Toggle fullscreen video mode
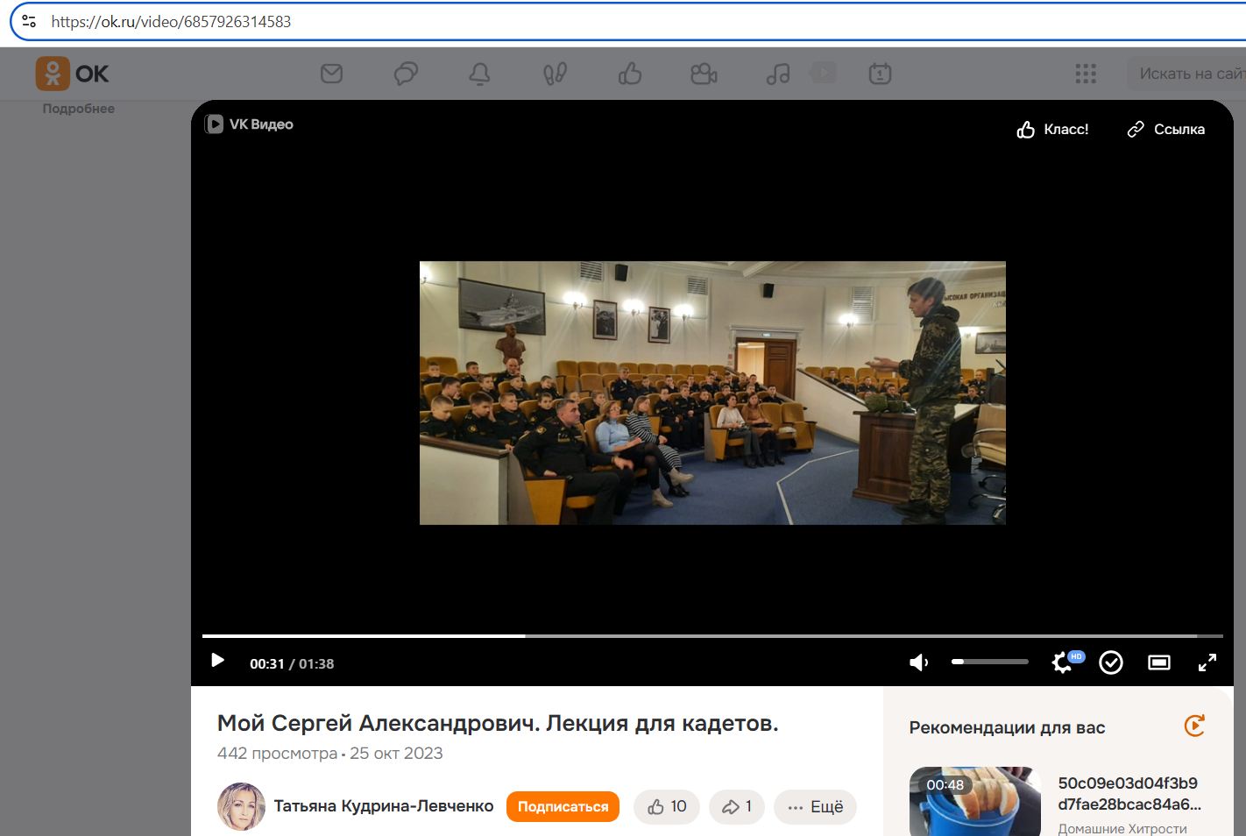 pyautogui.click(x=1207, y=662)
